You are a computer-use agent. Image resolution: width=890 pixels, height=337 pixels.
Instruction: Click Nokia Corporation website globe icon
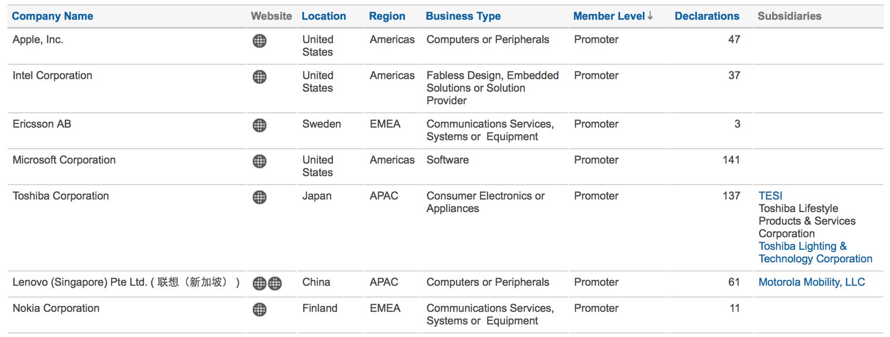(259, 310)
